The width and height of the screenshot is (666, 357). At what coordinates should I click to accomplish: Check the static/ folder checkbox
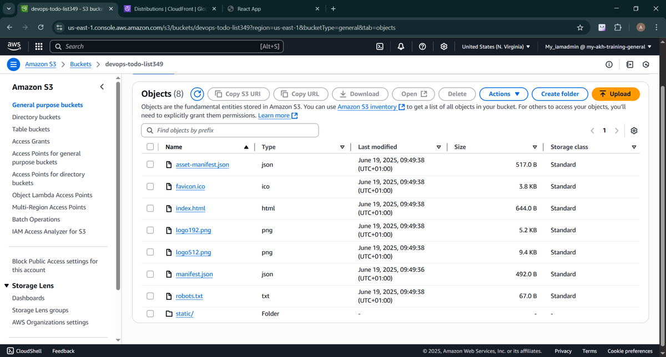coord(150,314)
